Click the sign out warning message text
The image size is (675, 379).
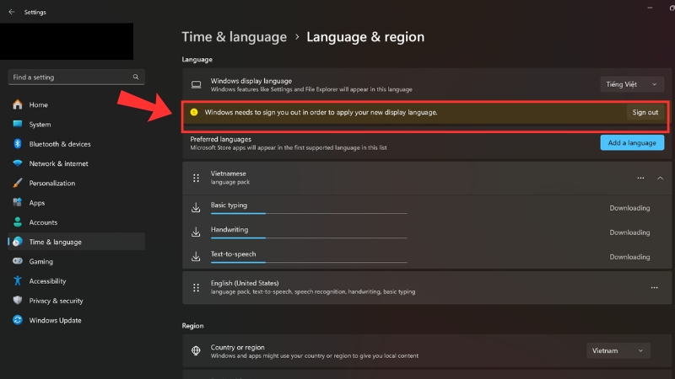(x=321, y=112)
